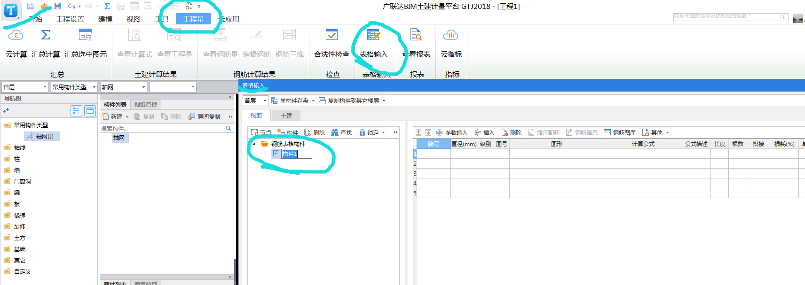Click 删除 in rebar grid toolbar
Image resolution: width=805 pixels, height=285 pixels.
pyautogui.click(x=511, y=133)
